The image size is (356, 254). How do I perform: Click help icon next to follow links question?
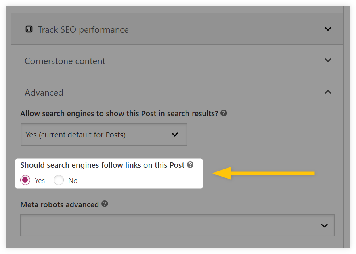[x=190, y=164]
